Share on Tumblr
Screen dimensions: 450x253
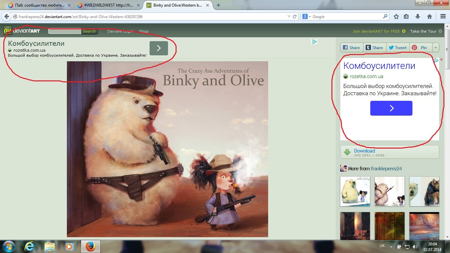coord(375,47)
